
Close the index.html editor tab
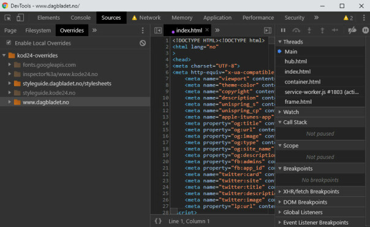click(207, 30)
